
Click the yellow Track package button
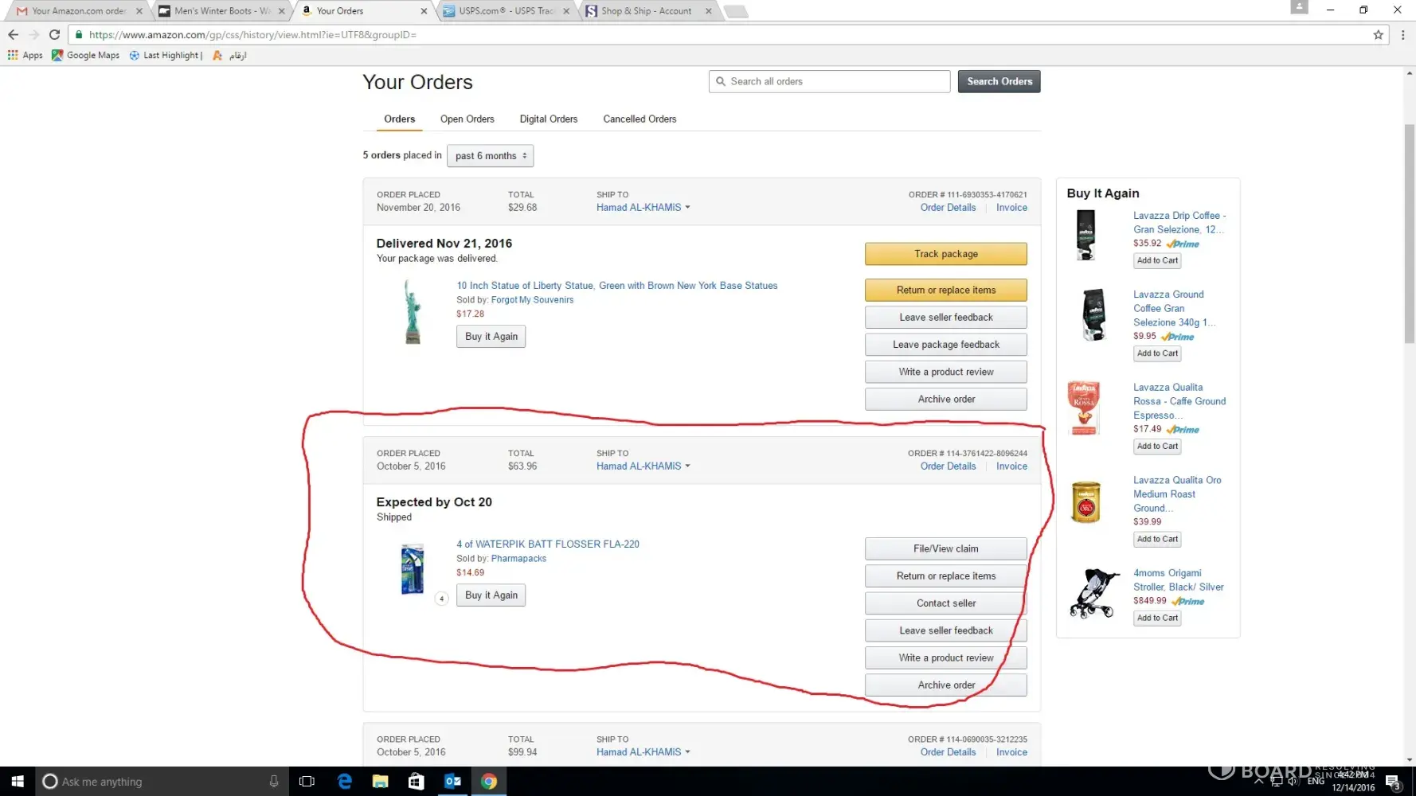(945, 254)
